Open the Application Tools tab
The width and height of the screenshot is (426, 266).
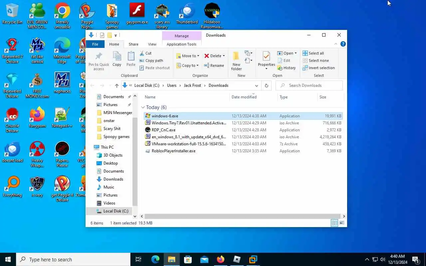(x=181, y=44)
